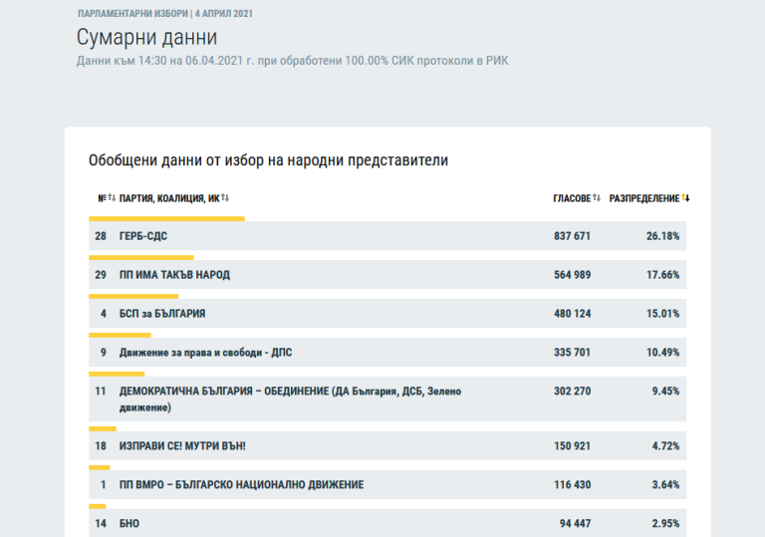
Task: Click party number 29
Action: (x=101, y=275)
